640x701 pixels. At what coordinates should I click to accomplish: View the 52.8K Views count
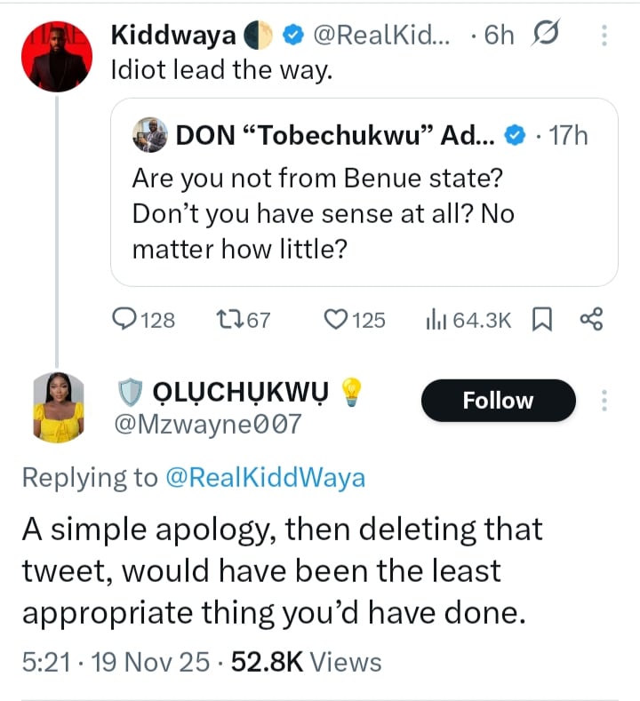coord(307,662)
